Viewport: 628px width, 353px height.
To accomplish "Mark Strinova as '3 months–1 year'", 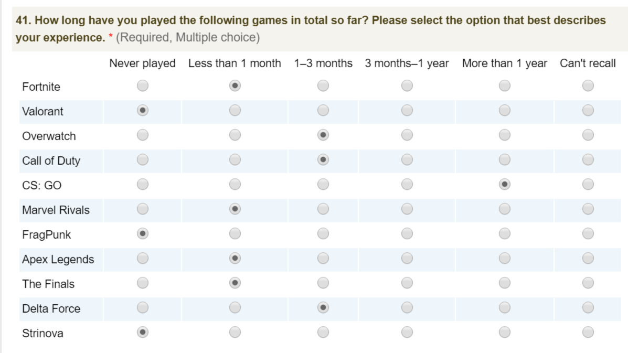I will (x=407, y=332).
